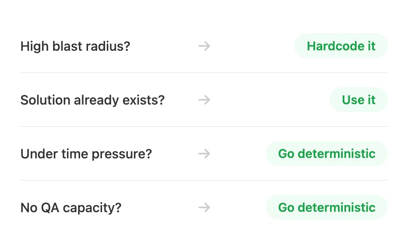
Task: Click the No QA capacity? text
Action: pyautogui.click(x=70, y=207)
